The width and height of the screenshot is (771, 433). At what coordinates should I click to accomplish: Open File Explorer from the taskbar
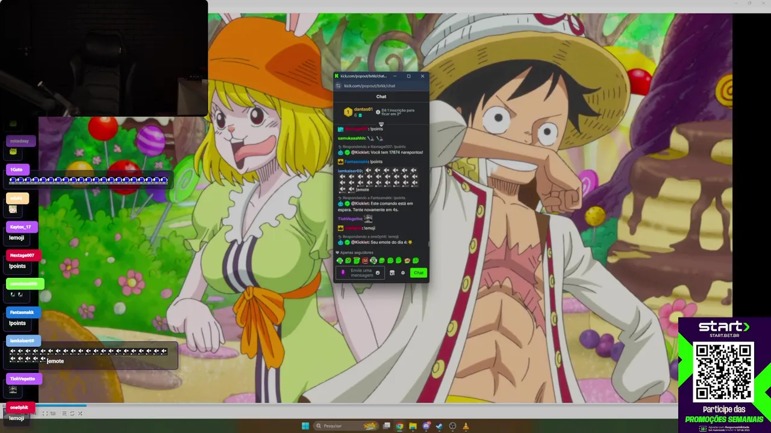(413, 426)
